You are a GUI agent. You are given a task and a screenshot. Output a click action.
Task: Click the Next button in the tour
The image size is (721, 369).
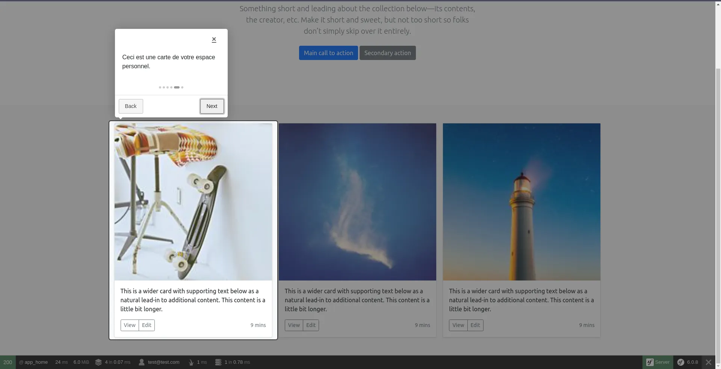[x=212, y=106]
